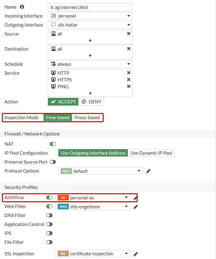Add a new Source entry with plus
The height and width of the screenshot is (259, 216).
(x=90, y=40)
